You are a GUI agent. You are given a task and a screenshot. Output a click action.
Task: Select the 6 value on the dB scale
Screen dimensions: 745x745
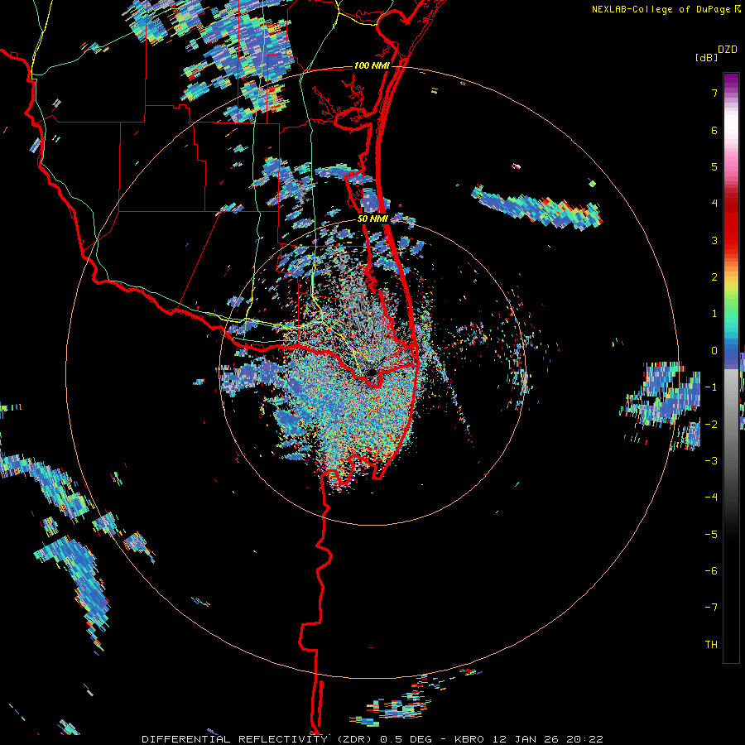click(714, 130)
